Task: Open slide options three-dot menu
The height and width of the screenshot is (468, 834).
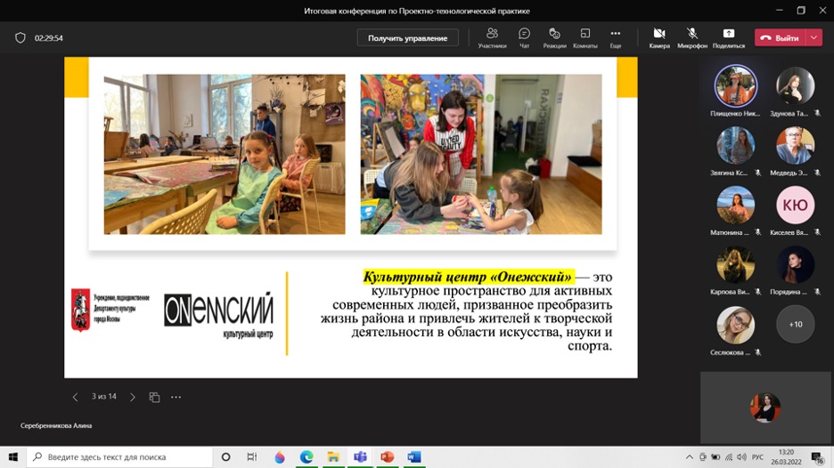Action: (x=176, y=397)
